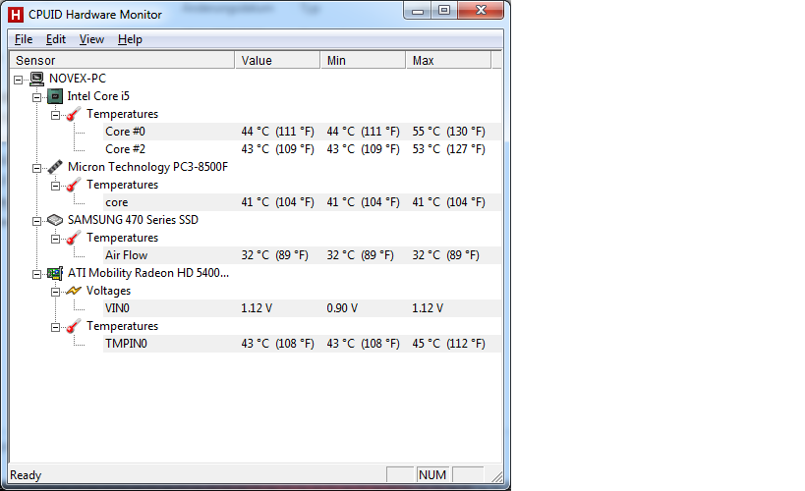Collapse the ATI Mobility Radeon HD 5400 node
The width and height of the screenshot is (805, 491).
point(37,275)
